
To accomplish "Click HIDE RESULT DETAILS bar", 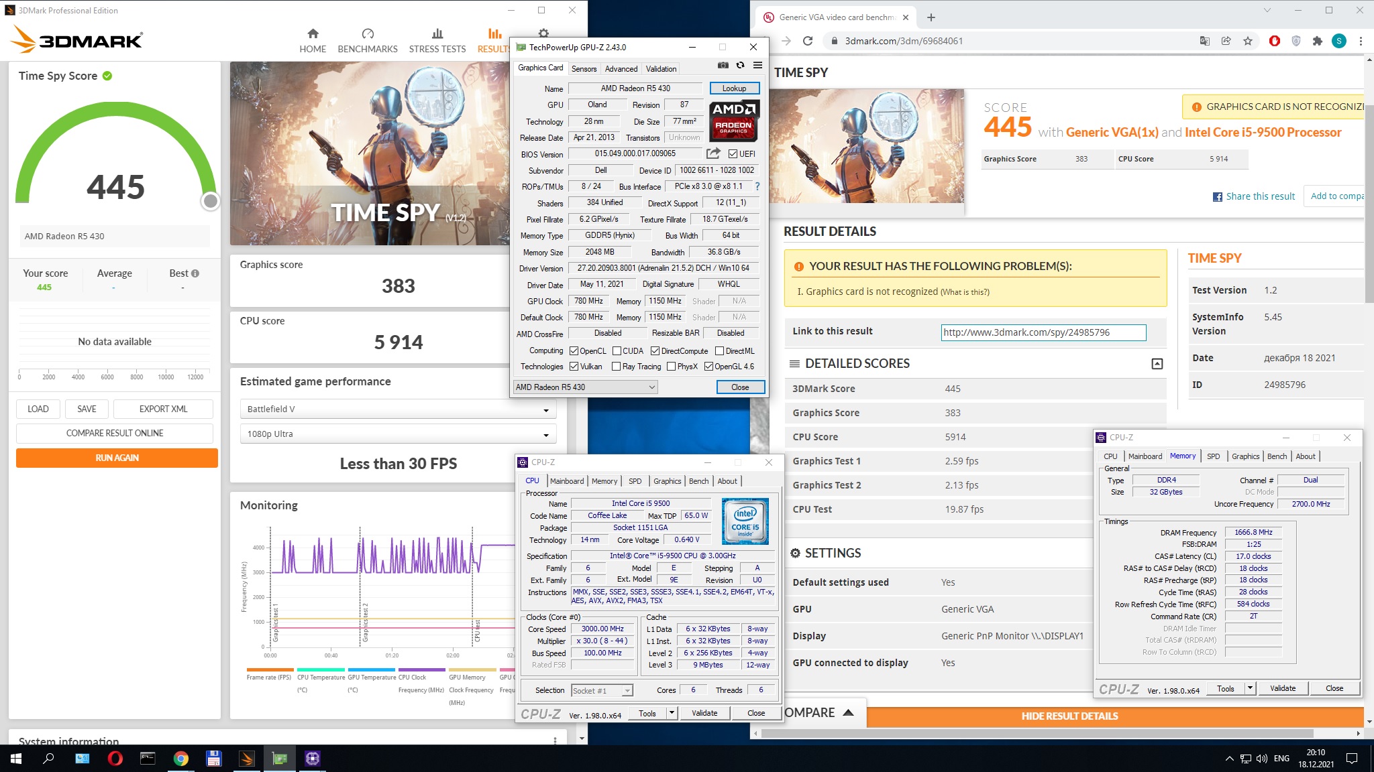I will 1069,716.
